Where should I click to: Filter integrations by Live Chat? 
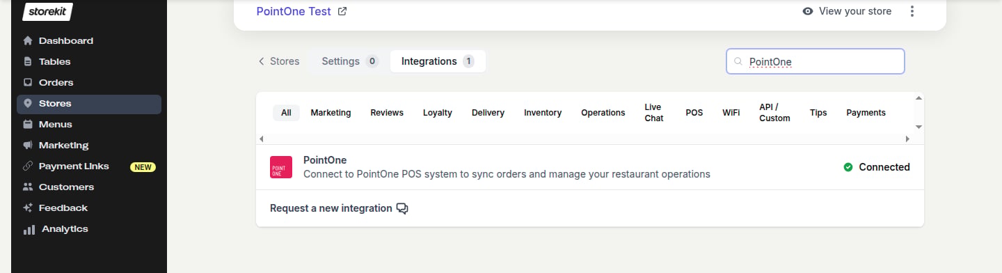tap(654, 113)
